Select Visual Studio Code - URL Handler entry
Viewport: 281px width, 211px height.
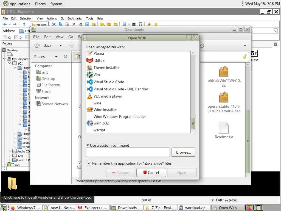click(x=138, y=89)
